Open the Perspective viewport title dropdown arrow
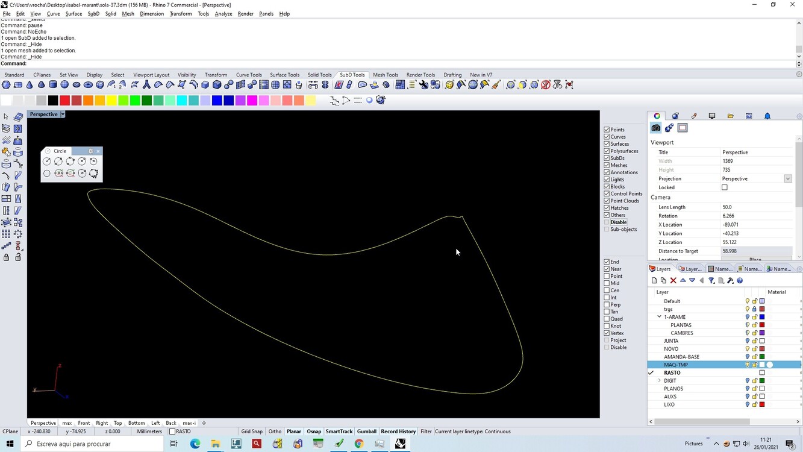803x452 pixels. coord(62,115)
